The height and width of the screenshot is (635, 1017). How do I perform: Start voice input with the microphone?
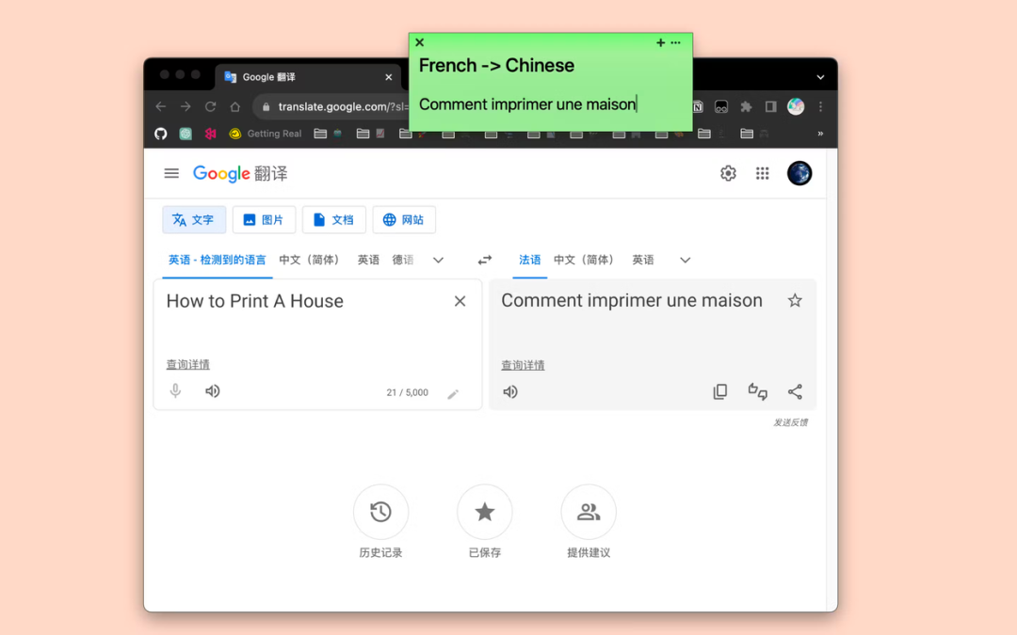click(175, 390)
